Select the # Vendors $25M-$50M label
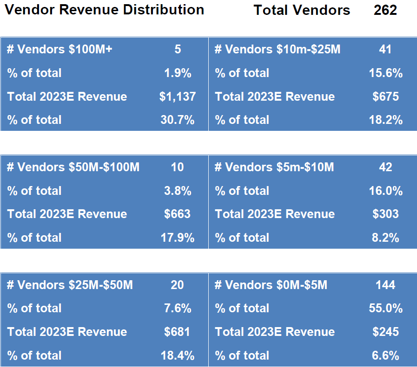Screen dimensions: 417x367 point(70,285)
